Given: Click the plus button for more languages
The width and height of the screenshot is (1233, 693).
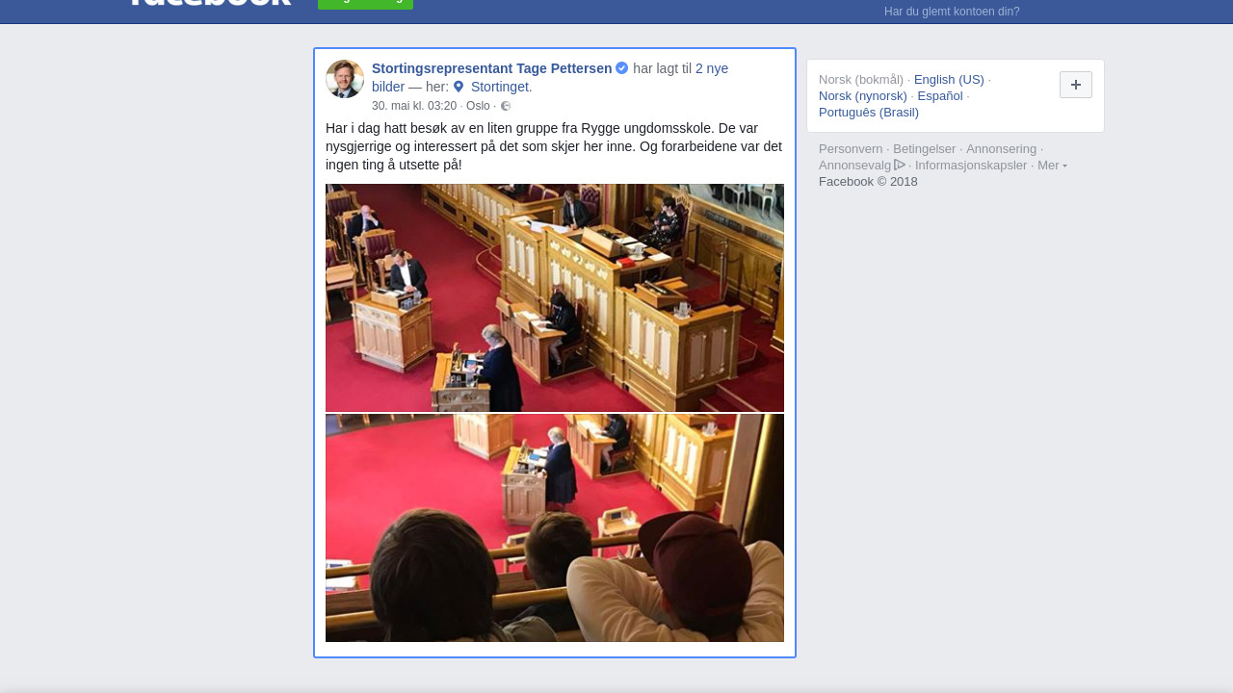Looking at the screenshot, I should click(x=1076, y=85).
